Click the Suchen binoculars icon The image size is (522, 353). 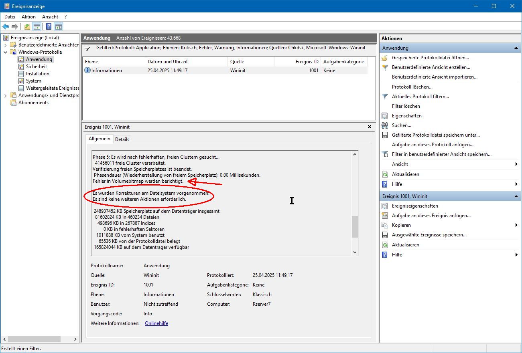click(385, 125)
